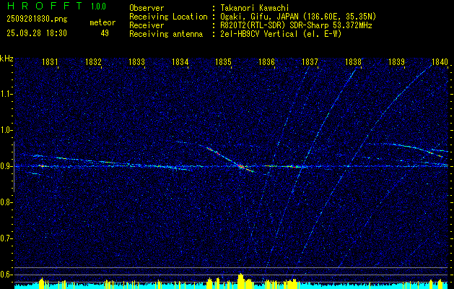Viewport: 454px width, 289px height.
Task: Click filename 2509281830.png
Action: [37, 20]
